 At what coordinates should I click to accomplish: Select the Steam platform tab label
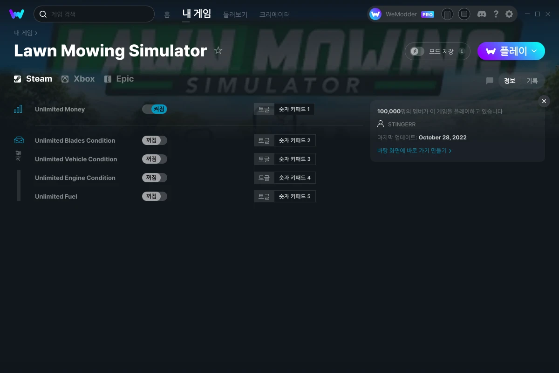click(x=39, y=79)
